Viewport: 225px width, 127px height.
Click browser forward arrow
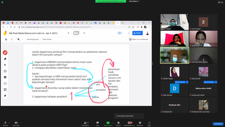tap(7, 27)
